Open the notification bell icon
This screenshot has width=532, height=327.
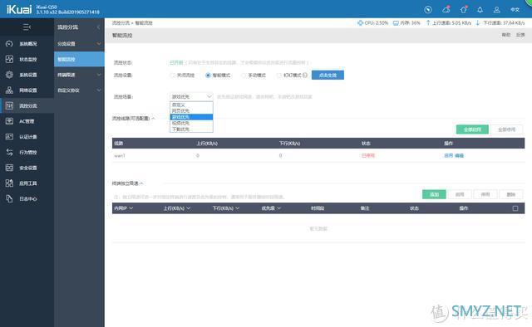tap(480, 10)
